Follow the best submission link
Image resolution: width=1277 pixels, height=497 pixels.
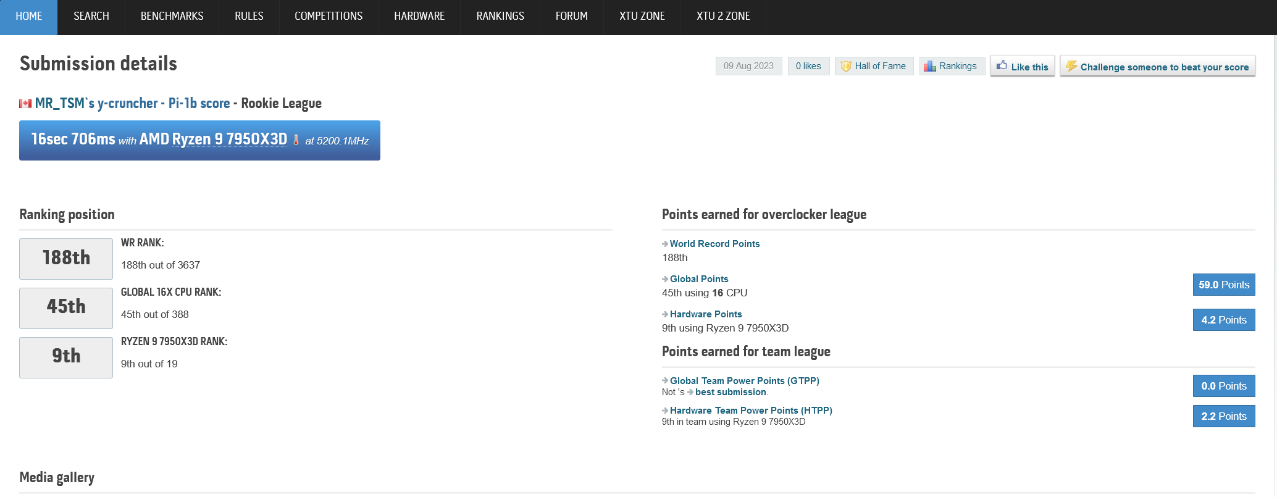click(731, 392)
